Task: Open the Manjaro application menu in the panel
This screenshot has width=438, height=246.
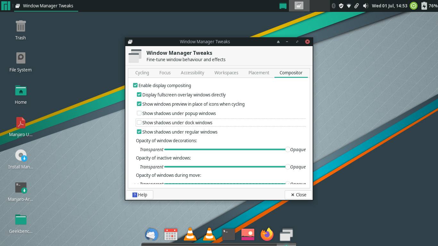Action: 6,6
